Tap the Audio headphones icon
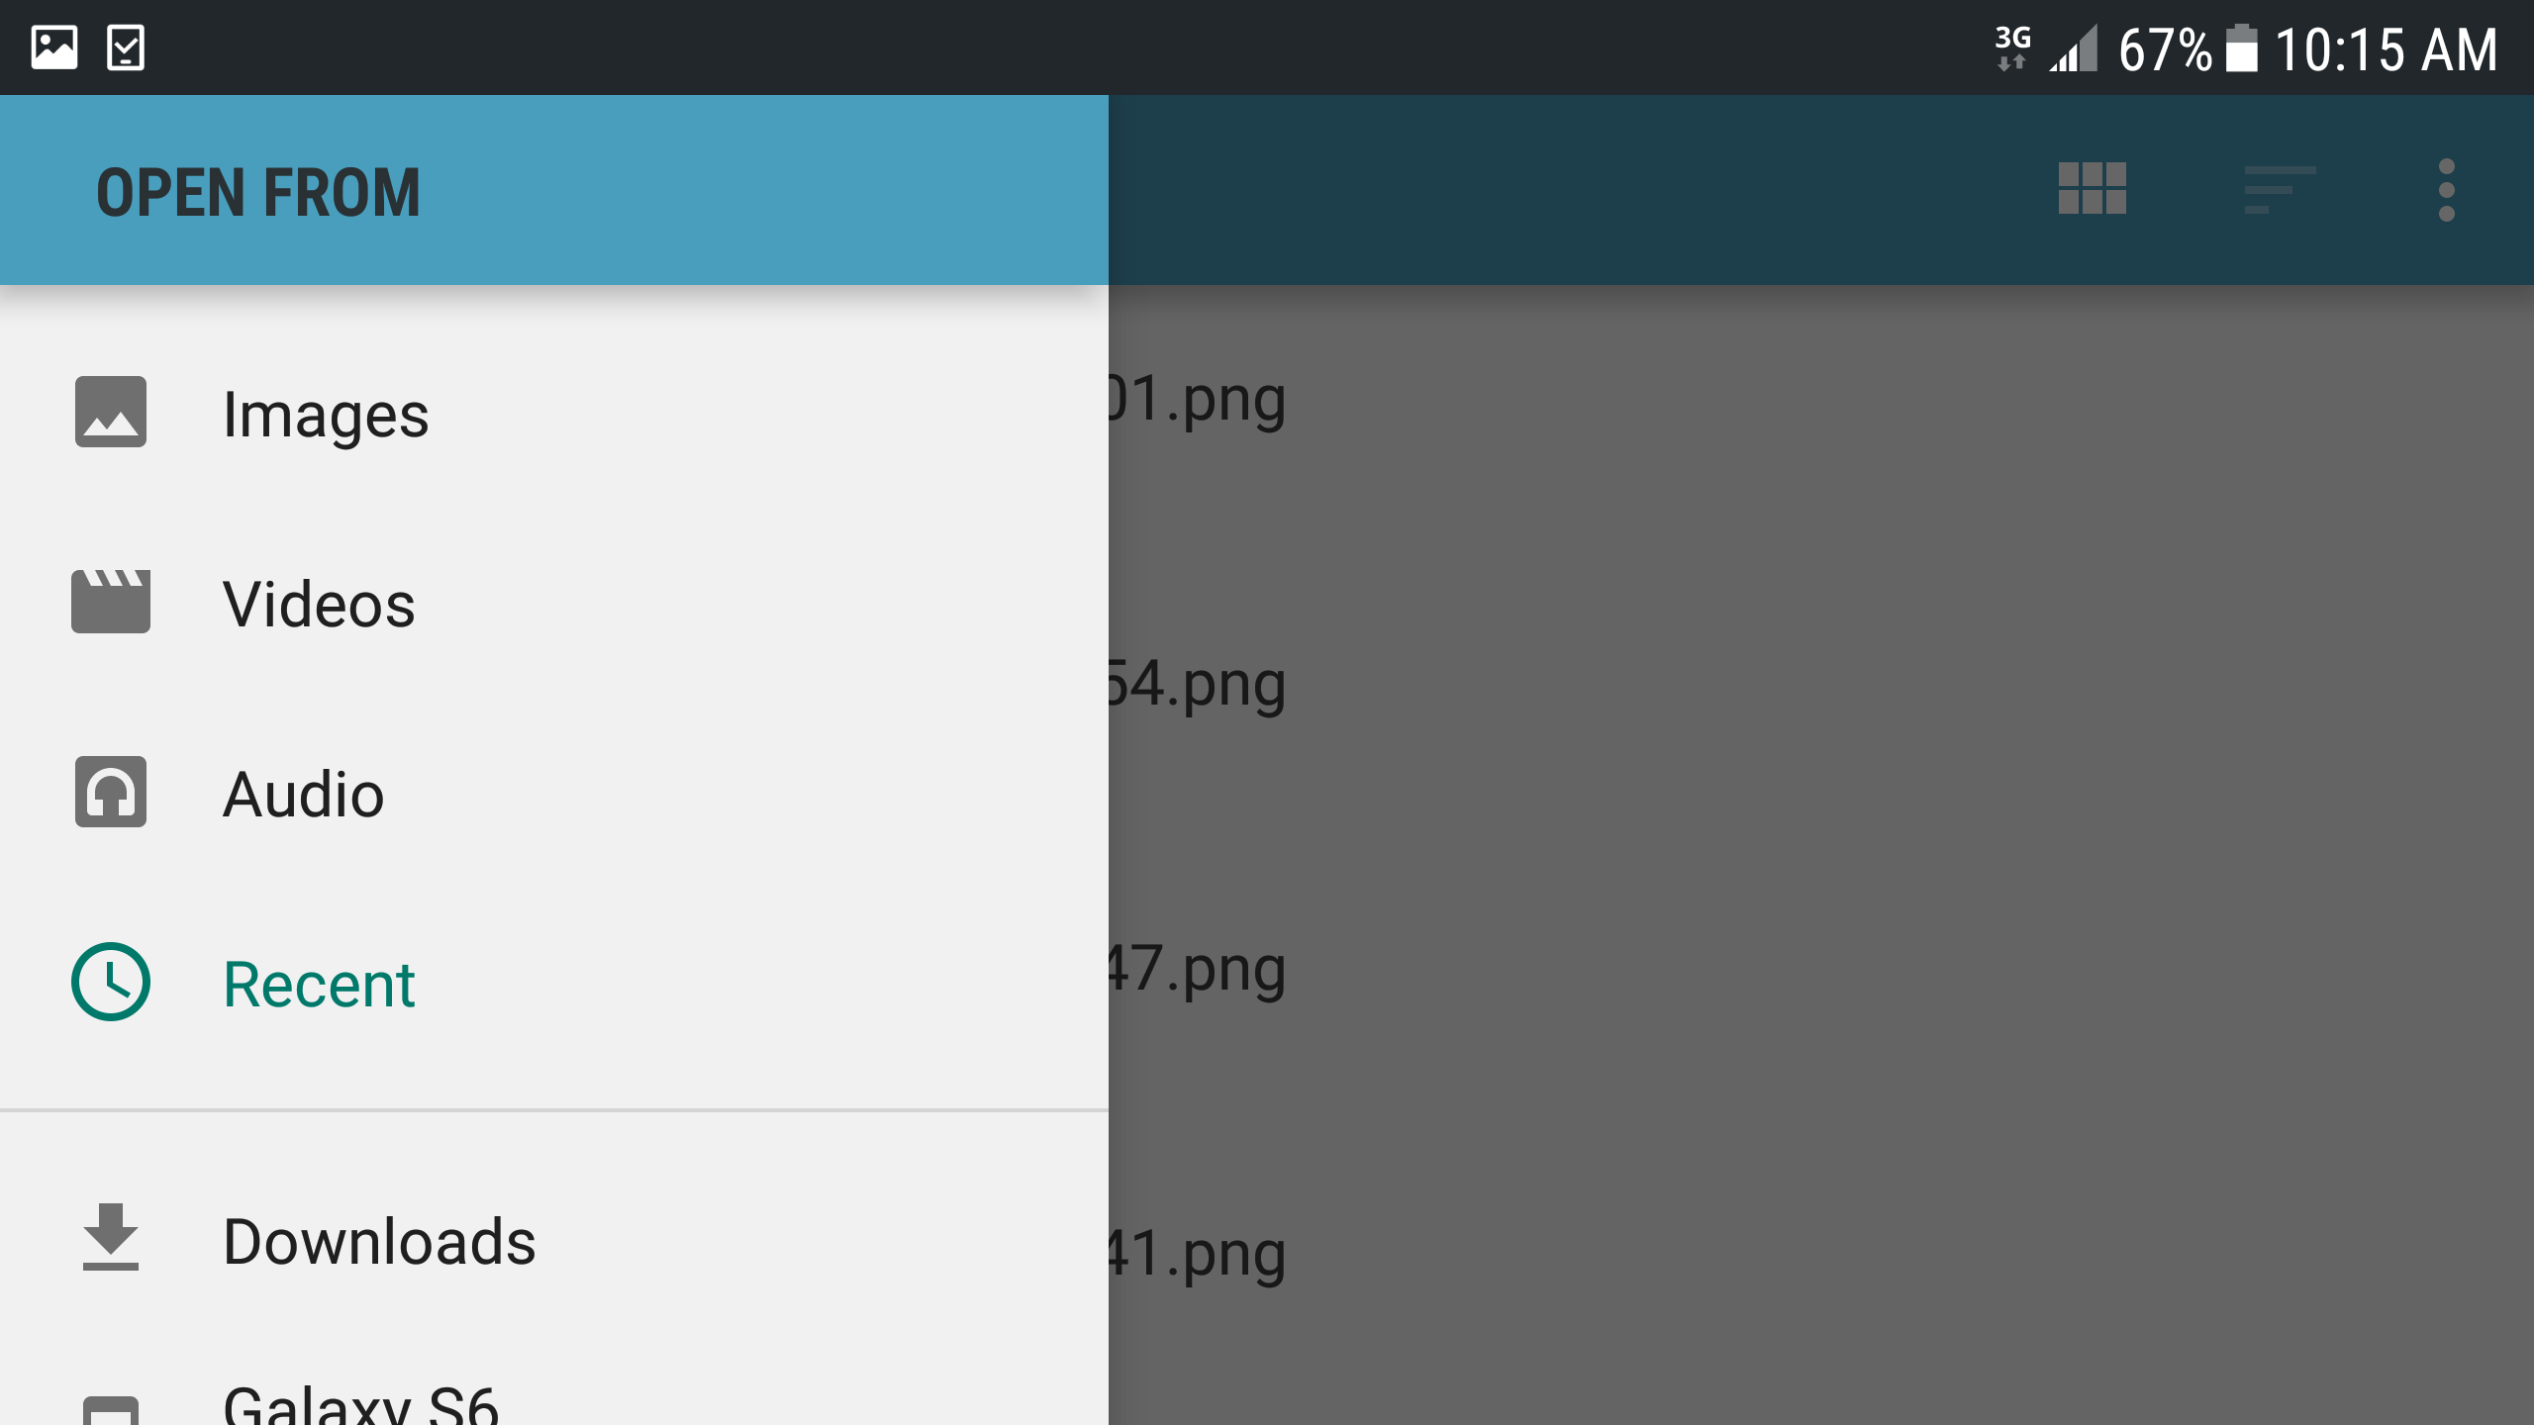Viewport: 2534px width, 1425px height. (x=111, y=792)
